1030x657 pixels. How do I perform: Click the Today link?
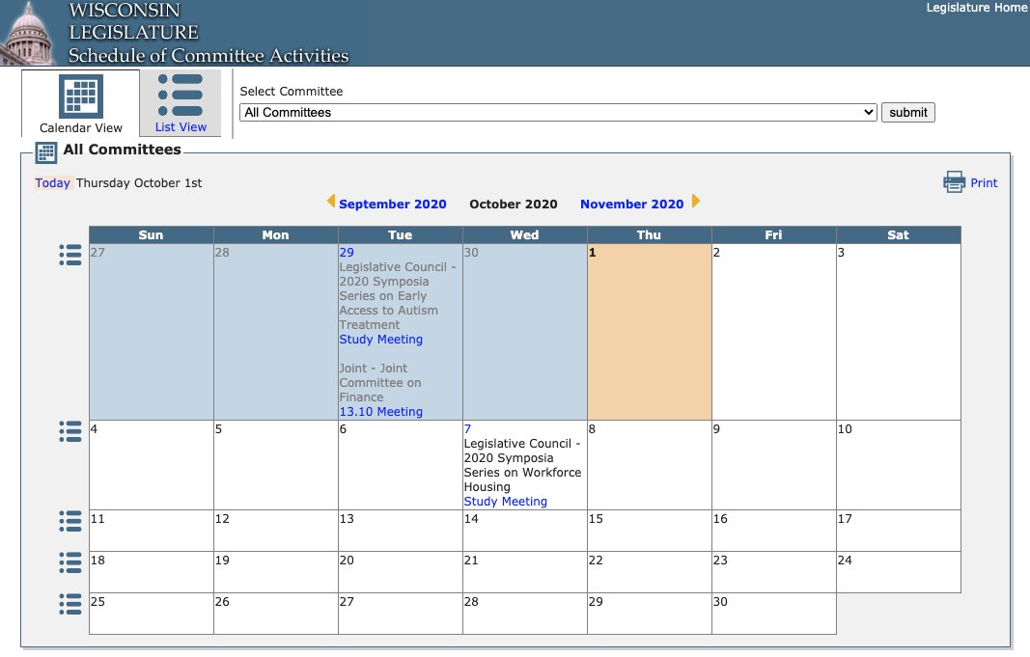click(52, 183)
